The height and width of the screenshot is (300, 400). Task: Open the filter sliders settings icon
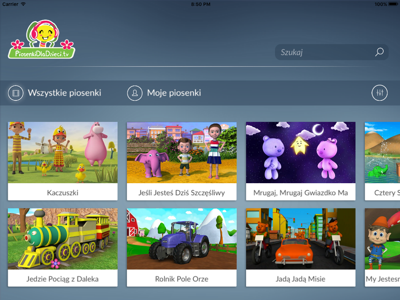[x=379, y=93]
